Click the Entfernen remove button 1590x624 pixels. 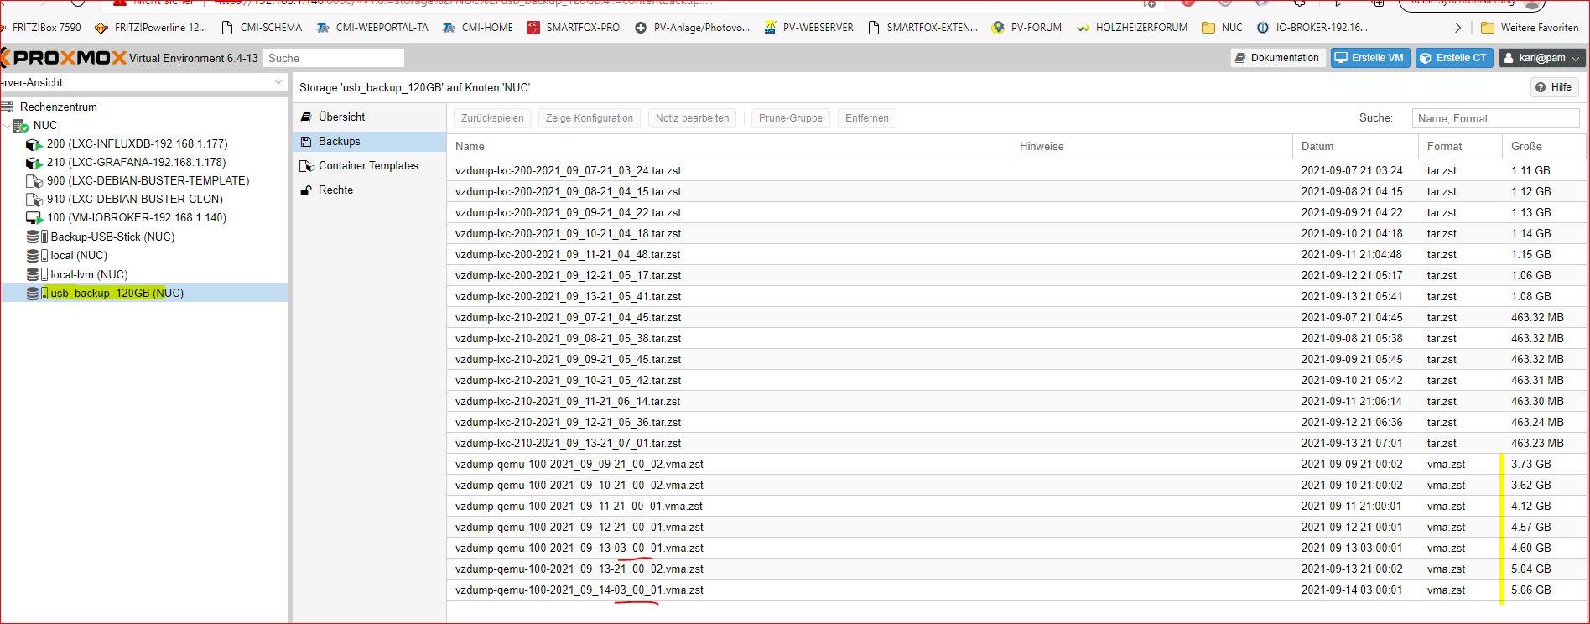[867, 118]
